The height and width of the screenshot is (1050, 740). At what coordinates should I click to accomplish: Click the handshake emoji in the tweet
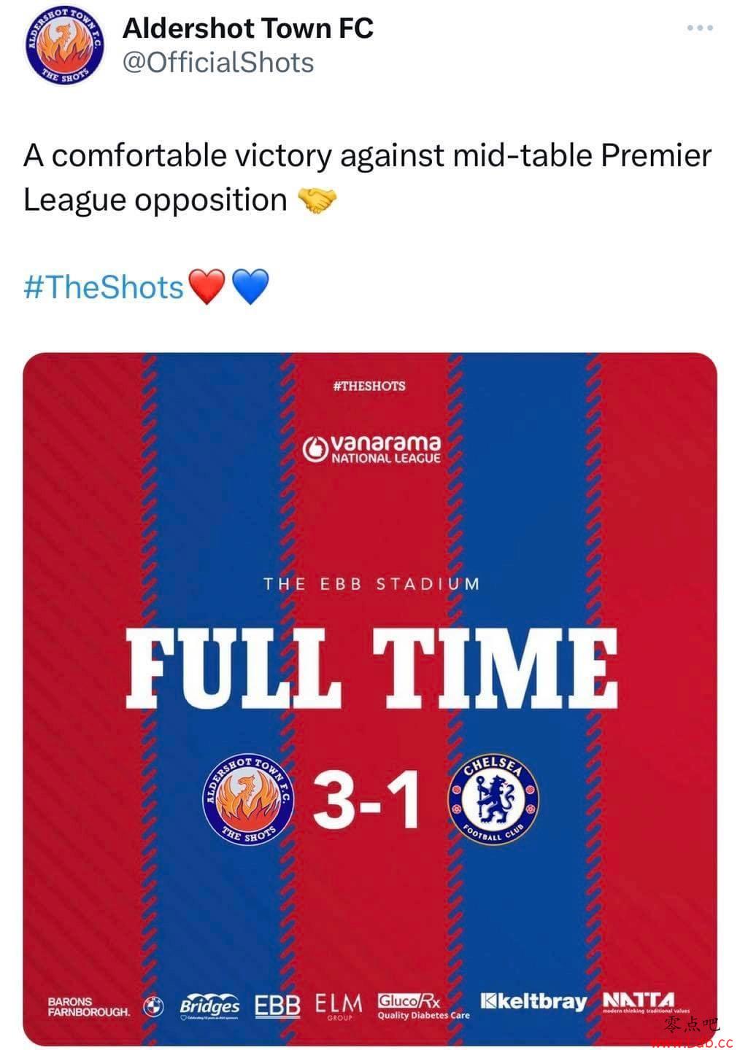click(x=317, y=201)
